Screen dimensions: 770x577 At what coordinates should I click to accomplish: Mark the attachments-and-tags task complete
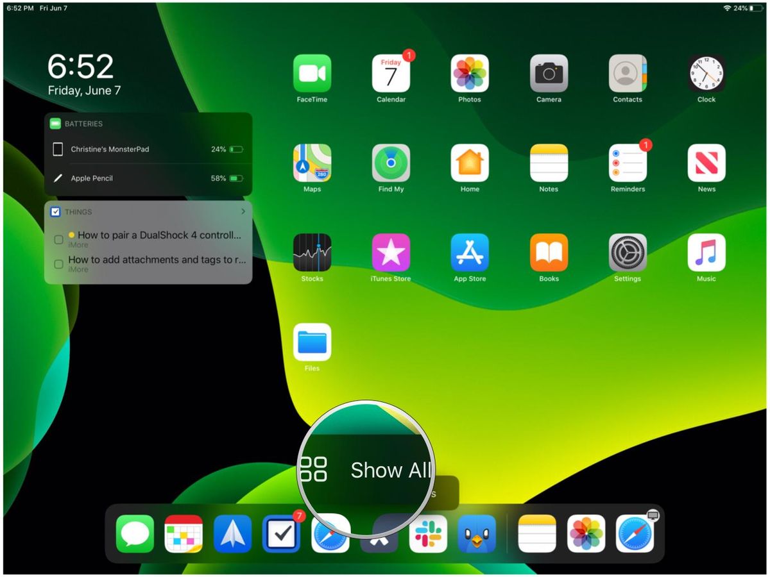[58, 263]
